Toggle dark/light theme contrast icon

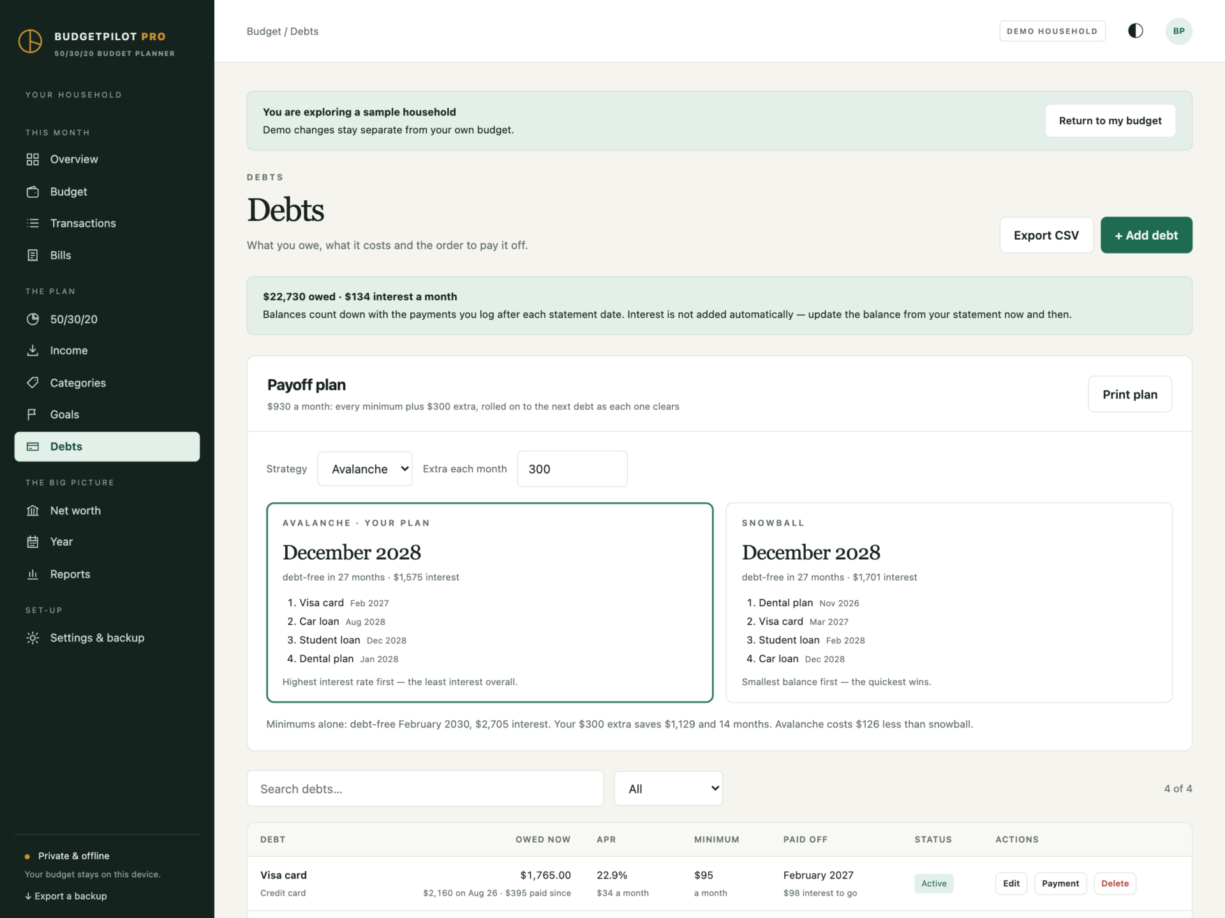[x=1135, y=31]
